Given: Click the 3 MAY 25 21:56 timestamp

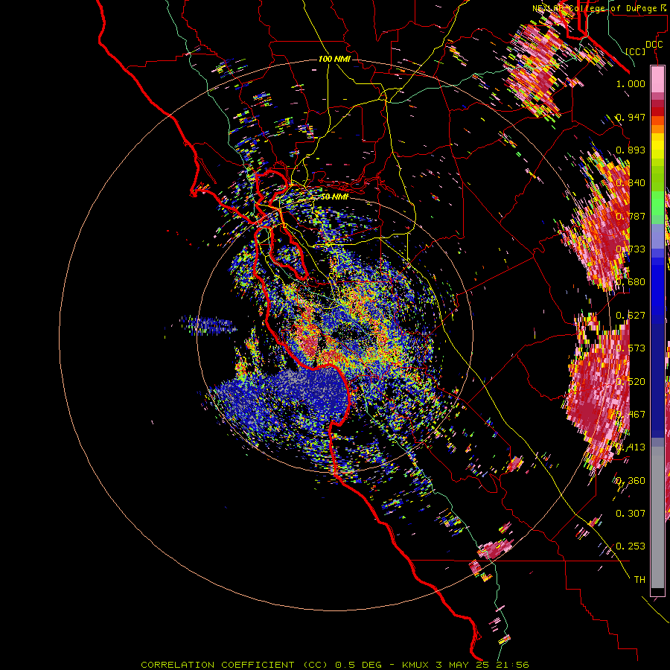Looking at the screenshot, I should tap(483, 665).
